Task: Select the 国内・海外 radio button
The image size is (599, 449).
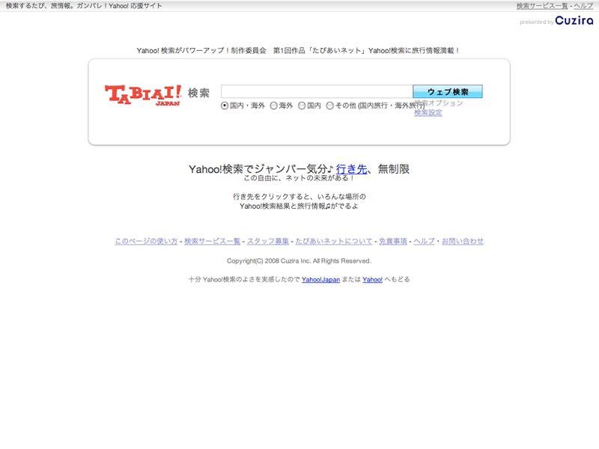Action: 225,106
